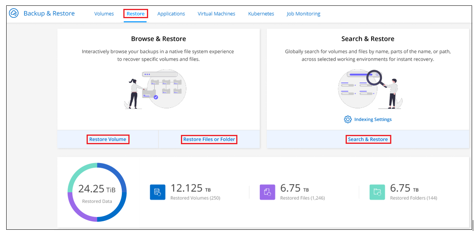Open the Kubernetes tab
This screenshot has width=474, height=234.
(261, 14)
